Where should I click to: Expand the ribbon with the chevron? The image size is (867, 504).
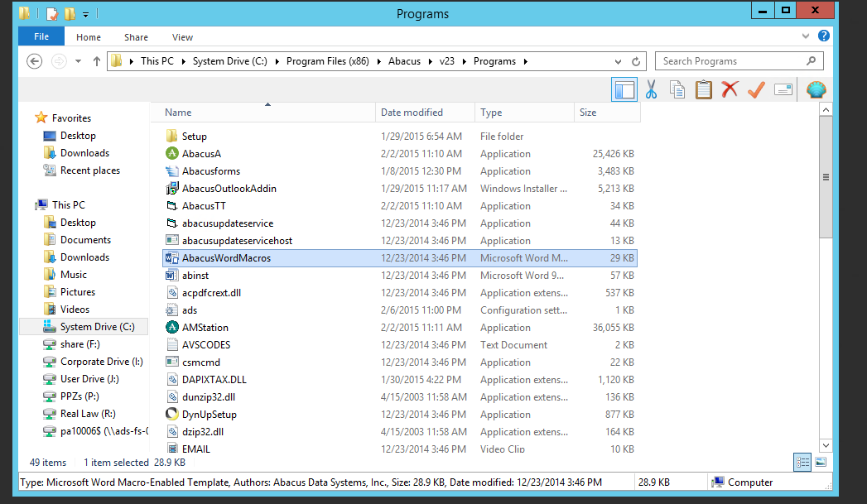tap(806, 36)
